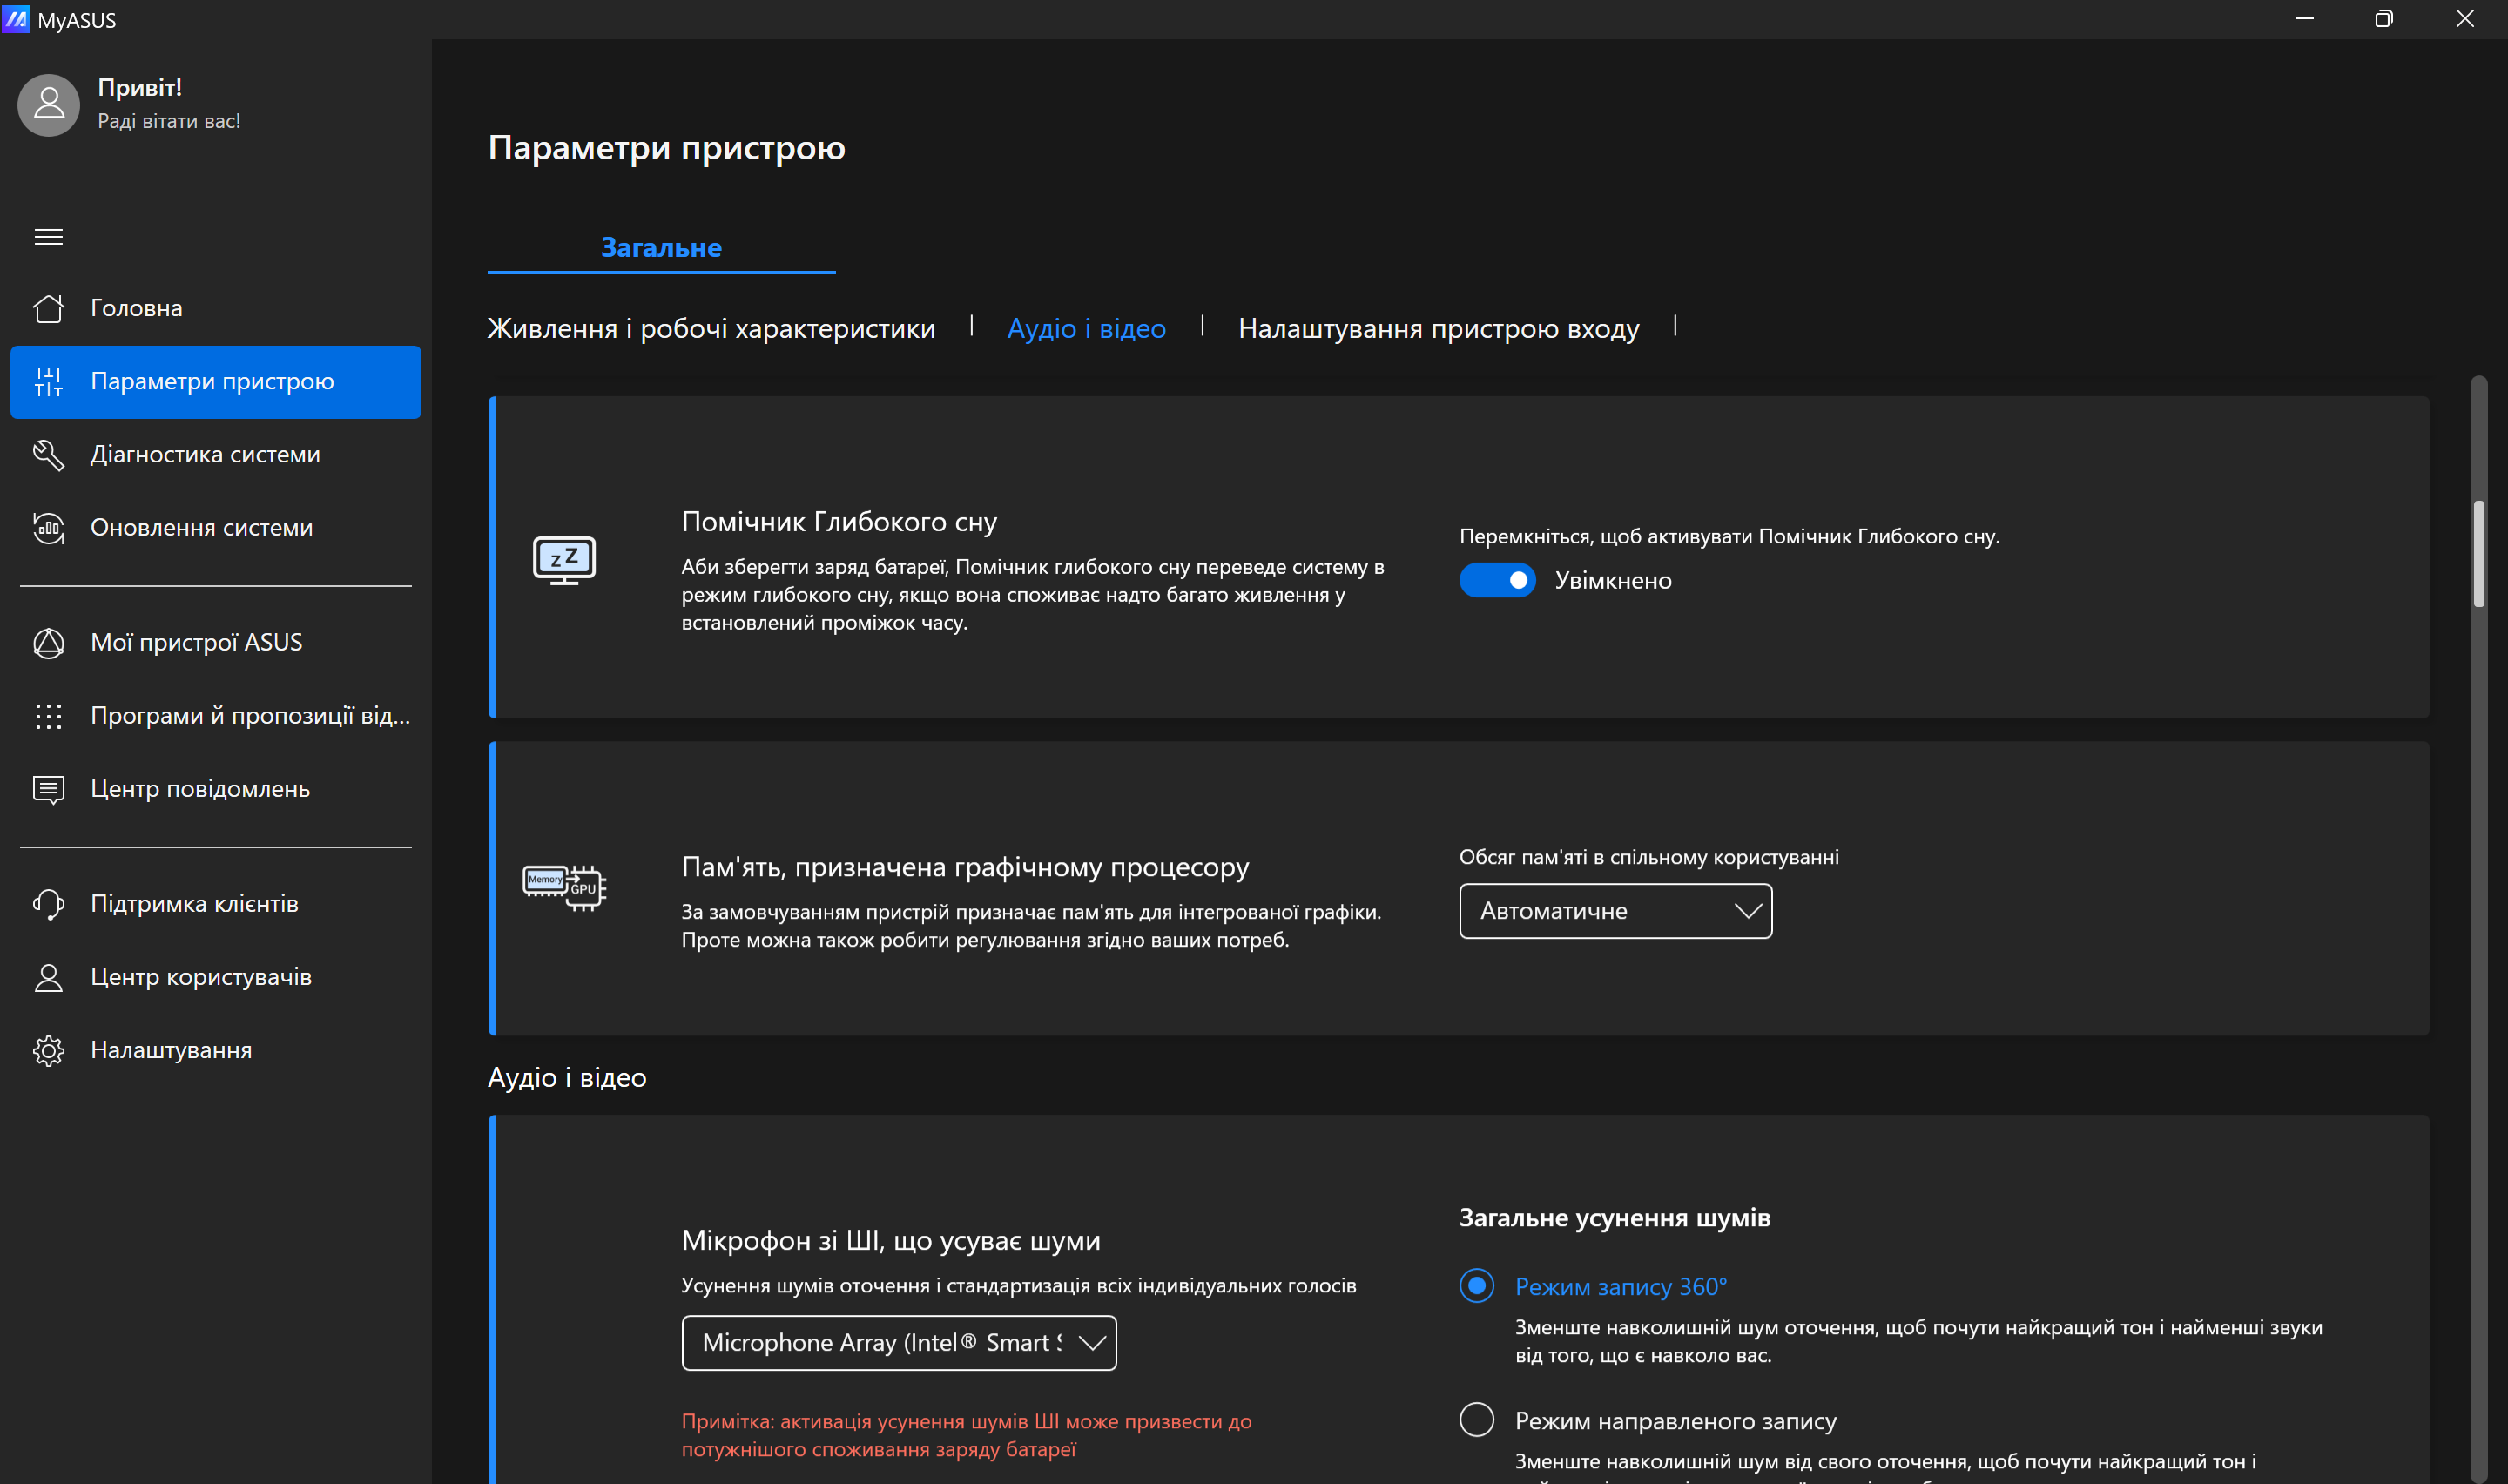The image size is (2508, 1484).
Task: Jump to Аудіо і відео section
Action: [x=1086, y=328]
